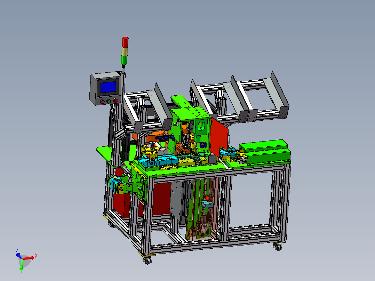This screenshot has height=281, width=375.
Task: Select the green bottom segment of the signal tower
Action: coord(124,60)
